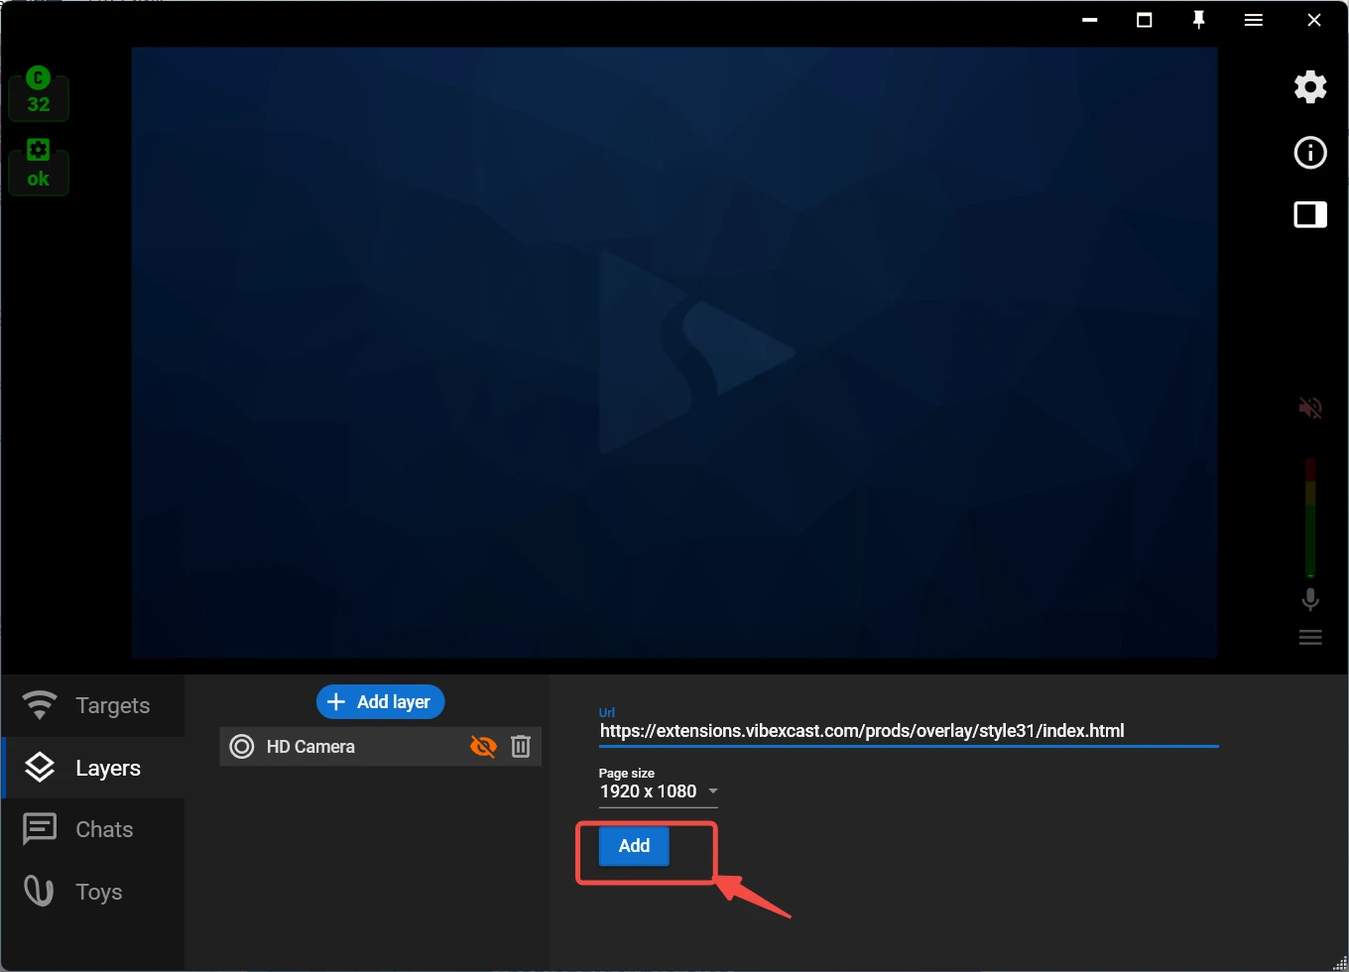Open the Chats tab
1349x972 pixels.
(93, 829)
